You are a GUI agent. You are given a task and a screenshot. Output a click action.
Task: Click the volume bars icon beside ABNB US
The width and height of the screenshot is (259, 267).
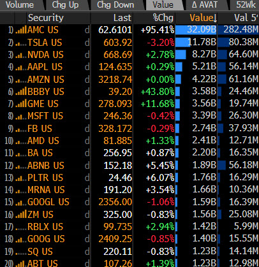point(21,166)
